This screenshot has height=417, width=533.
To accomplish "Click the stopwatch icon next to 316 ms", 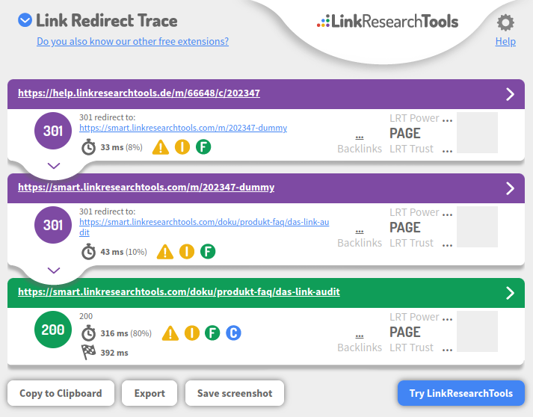I will 88,333.
